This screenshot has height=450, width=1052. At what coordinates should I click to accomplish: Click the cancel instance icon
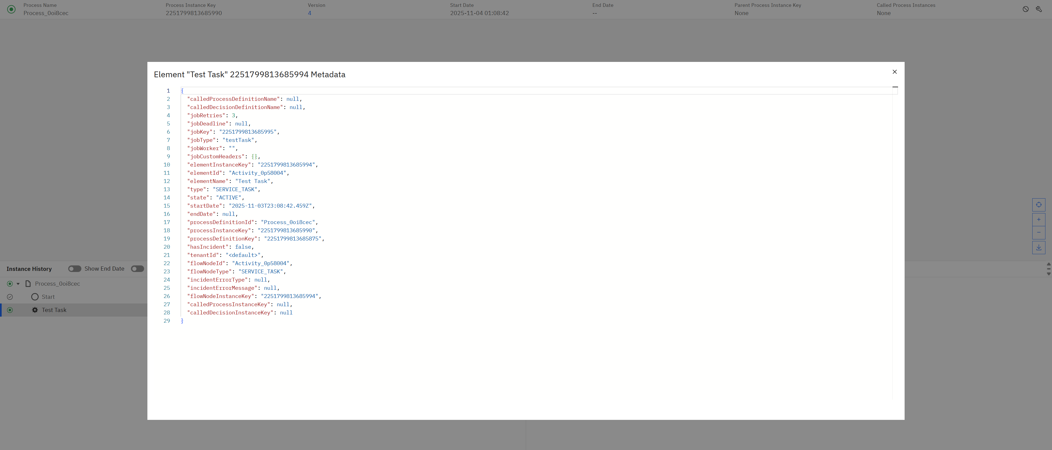(x=1025, y=9)
